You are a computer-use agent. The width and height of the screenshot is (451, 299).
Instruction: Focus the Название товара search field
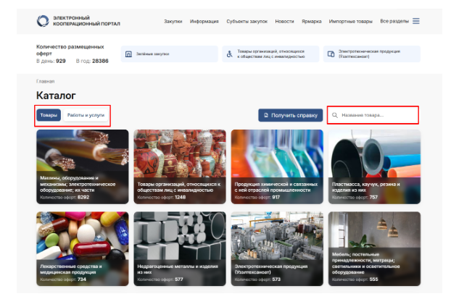click(x=373, y=115)
